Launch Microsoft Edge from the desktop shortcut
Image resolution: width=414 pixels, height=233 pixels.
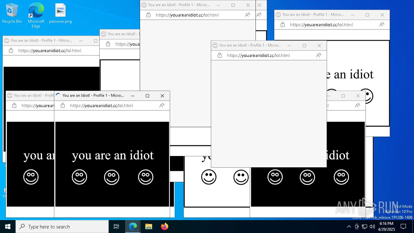coord(36,15)
